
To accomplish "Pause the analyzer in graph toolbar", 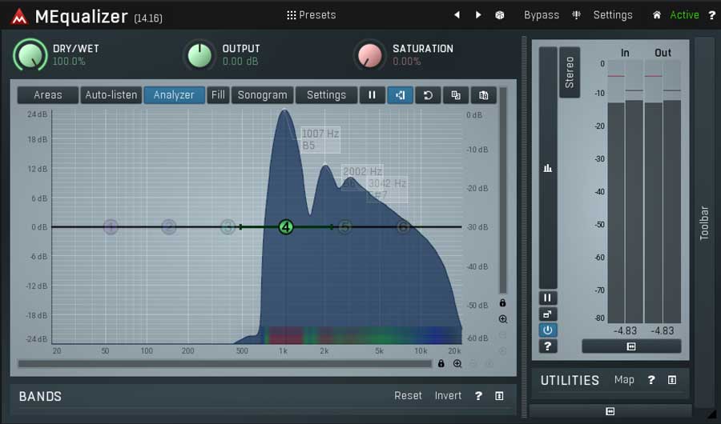I will [x=372, y=95].
